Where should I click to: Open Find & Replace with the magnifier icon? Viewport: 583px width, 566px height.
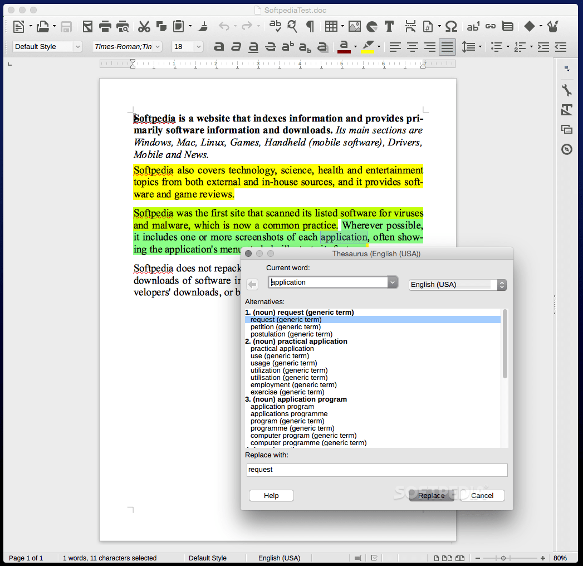pos(292,26)
